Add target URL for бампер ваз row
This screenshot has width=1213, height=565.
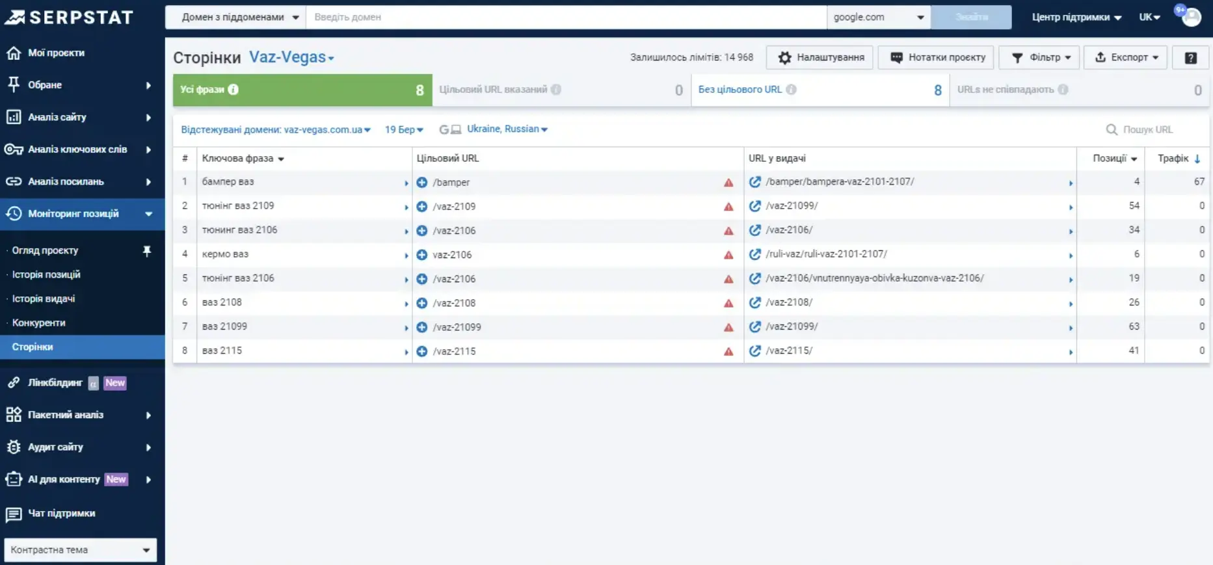pyautogui.click(x=421, y=183)
